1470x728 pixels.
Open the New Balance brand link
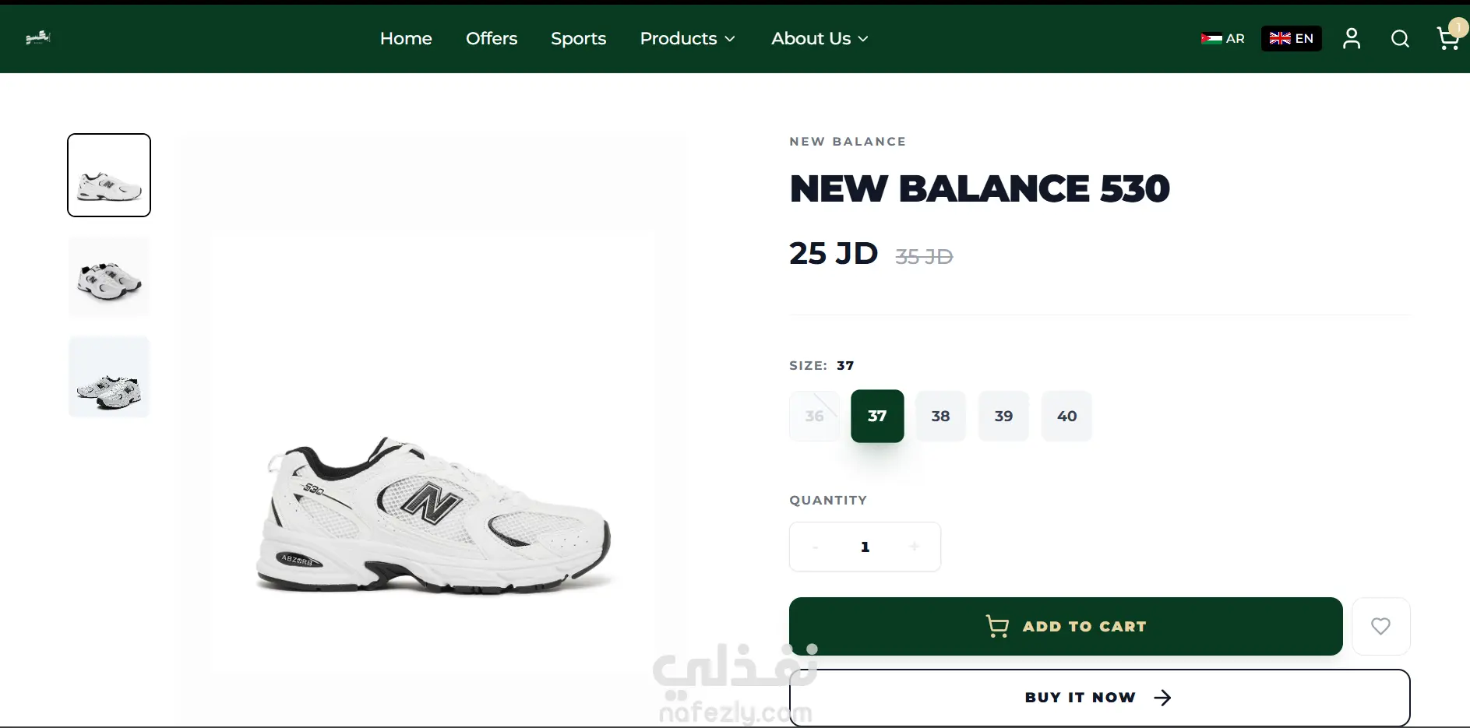point(848,142)
